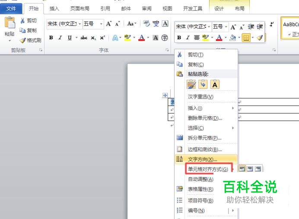Image resolution: width=299 pixels, height=219 pixels.
Task: Choose the Merge Formatting paste option icon
Action: pos(203,84)
